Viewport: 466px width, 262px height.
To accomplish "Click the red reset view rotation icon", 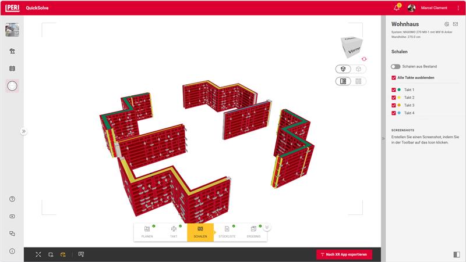I will (365, 59).
